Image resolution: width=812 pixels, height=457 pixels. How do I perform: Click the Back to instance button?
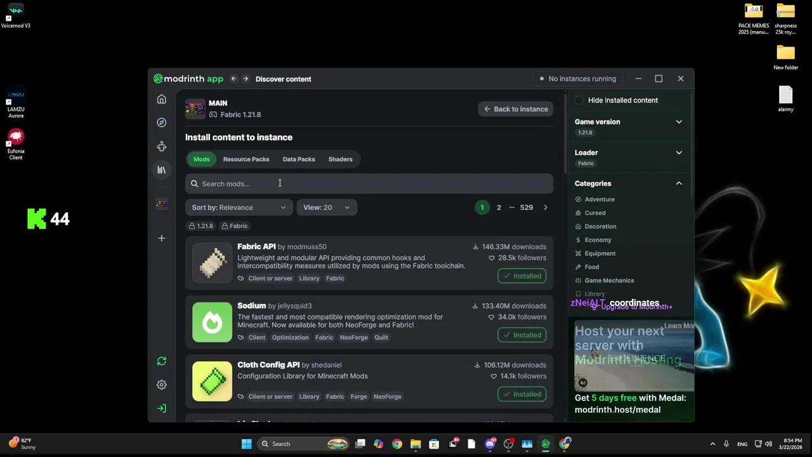(515, 109)
